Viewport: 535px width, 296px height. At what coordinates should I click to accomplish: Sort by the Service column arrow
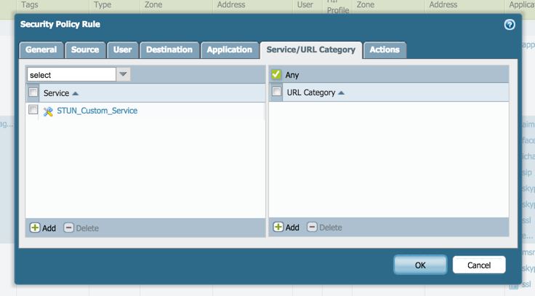[x=76, y=94]
